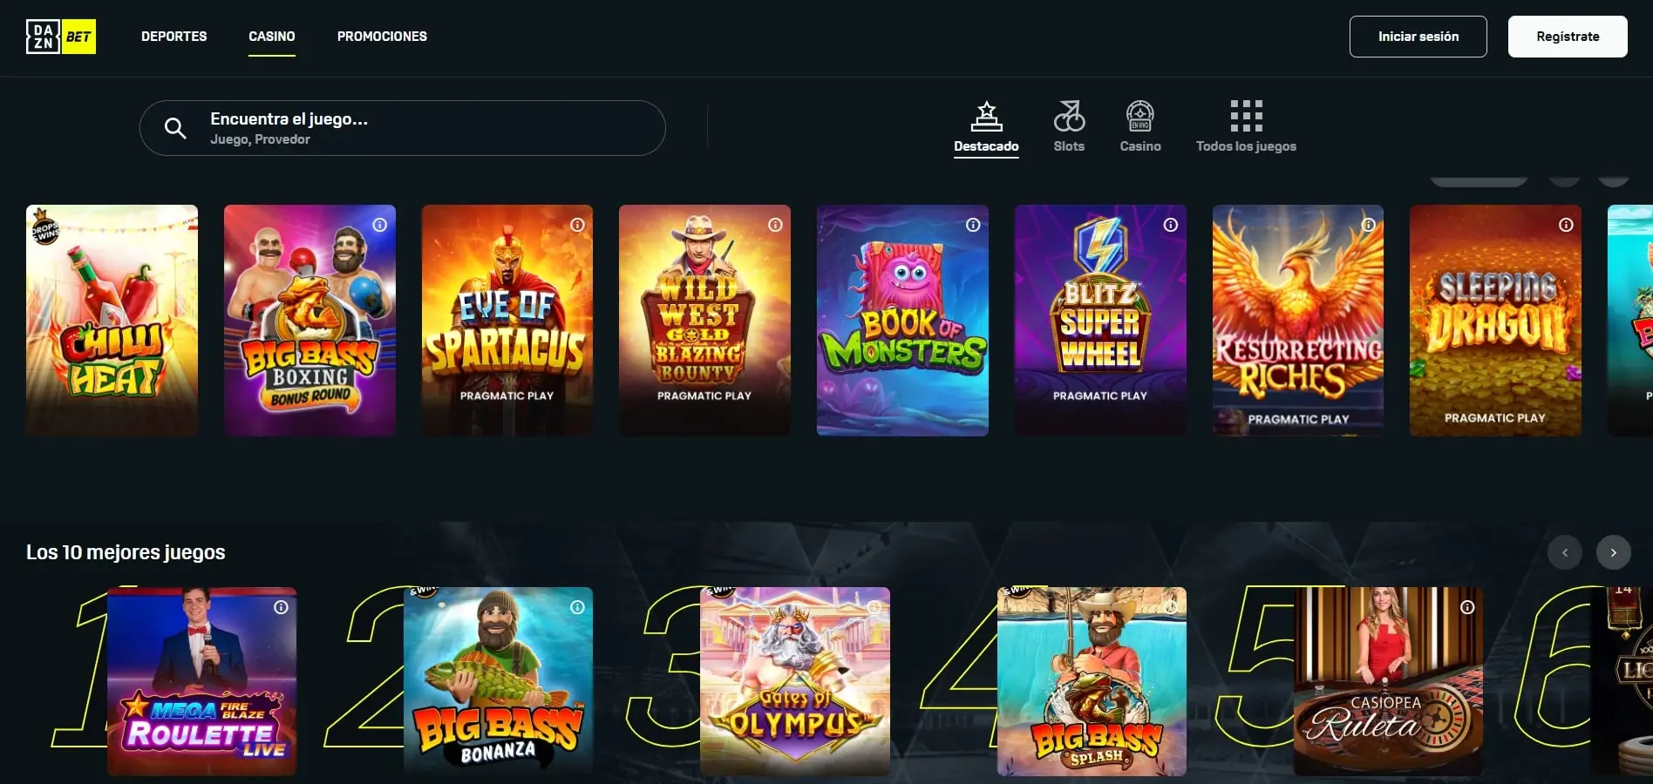Open info icon on Mega Fire Blaze Roulette
The height and width of the screenshot is (784, 1653).
[281, 607]
